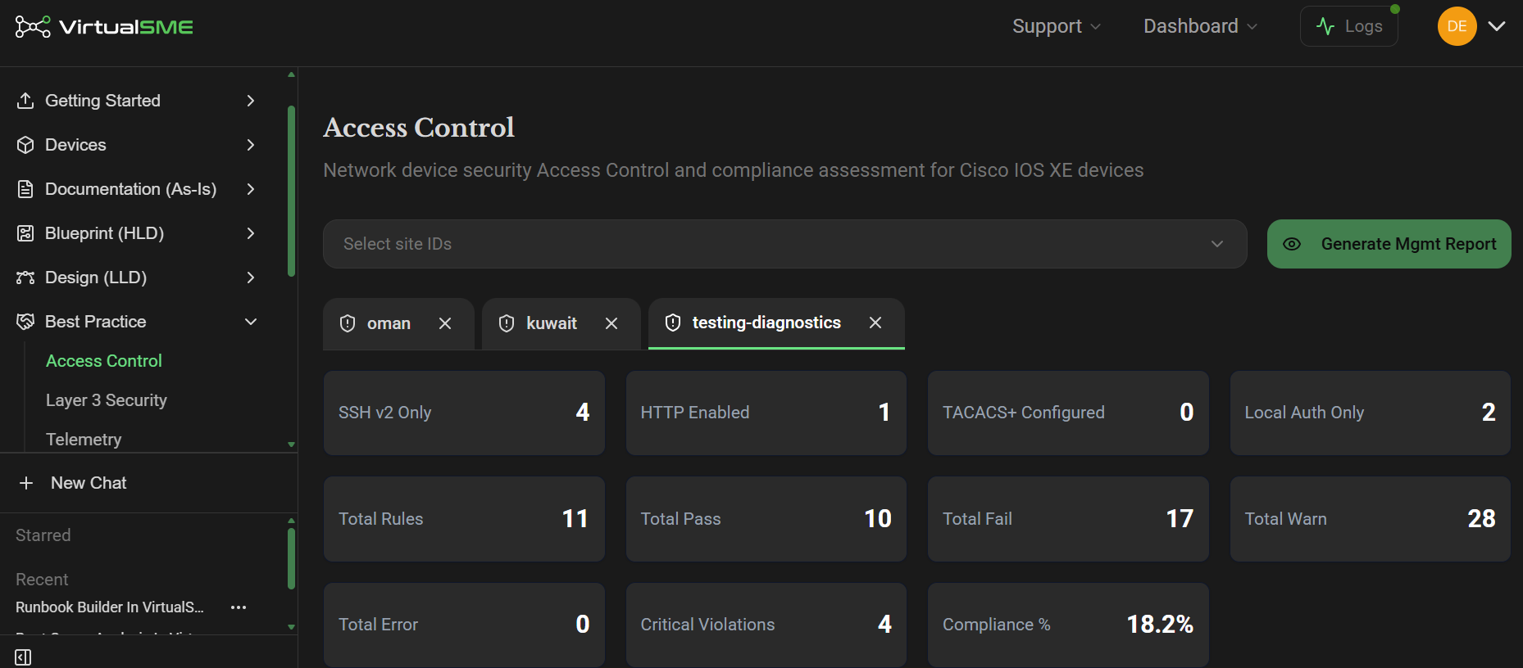Open options menu for Runbook Builder chat
The image size is (1523, 668).
tap(239, 607)
